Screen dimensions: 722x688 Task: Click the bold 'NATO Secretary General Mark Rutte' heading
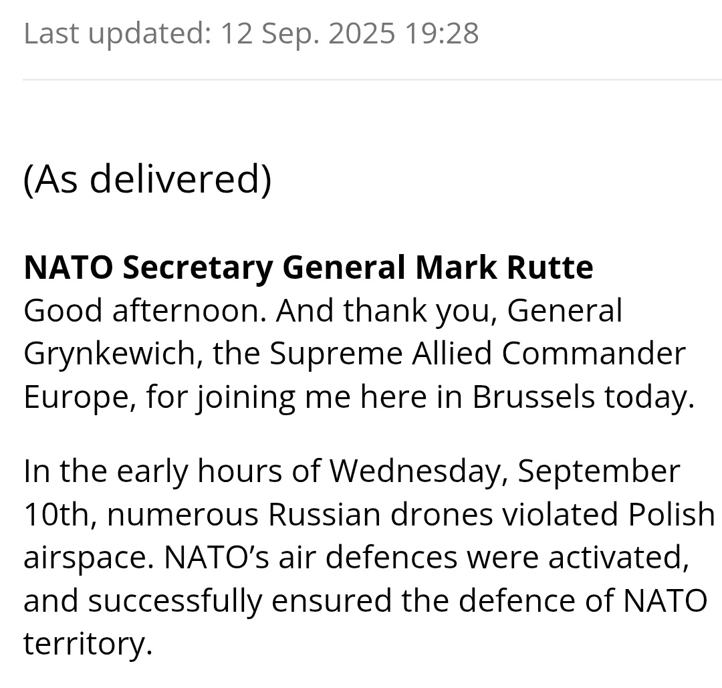pyautogui.click(x=308, y=268)
